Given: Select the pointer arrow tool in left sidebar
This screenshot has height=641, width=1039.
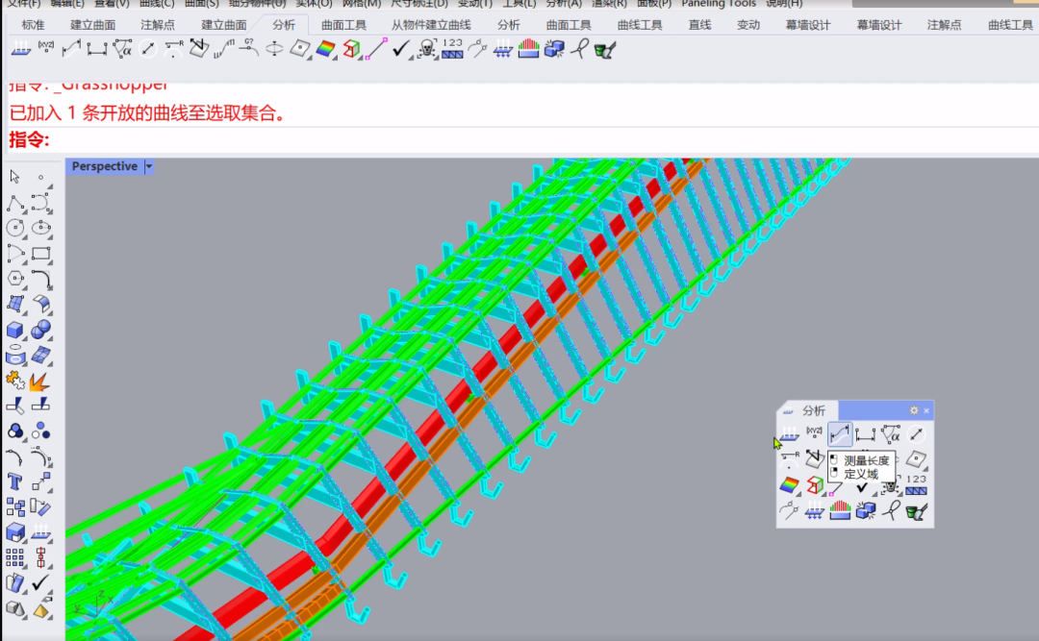Looking at the screenshot, I should [x=14, y=177].
